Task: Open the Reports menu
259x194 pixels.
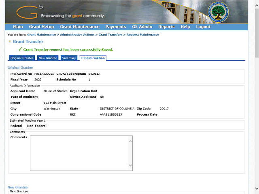Action: pos(166,27)
